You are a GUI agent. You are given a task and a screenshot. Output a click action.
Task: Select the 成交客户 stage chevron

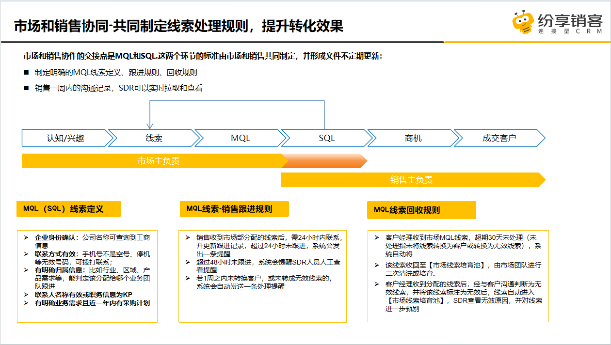coord(499,138)
